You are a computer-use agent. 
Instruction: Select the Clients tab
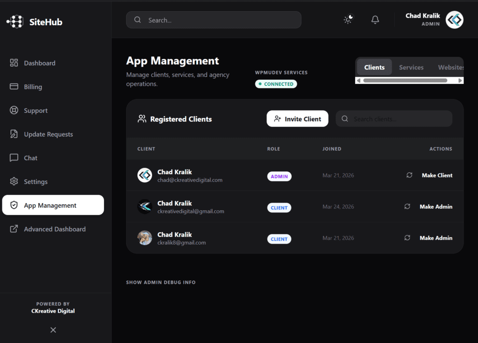point(374,67)
